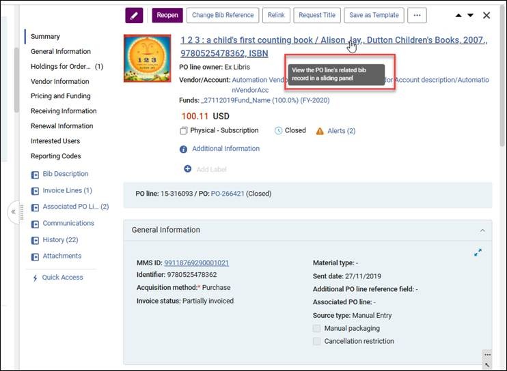The width and height of the screenshot is (507, 371).
Task: Open the PO-266421 link
Action: (x=228, y=194)
